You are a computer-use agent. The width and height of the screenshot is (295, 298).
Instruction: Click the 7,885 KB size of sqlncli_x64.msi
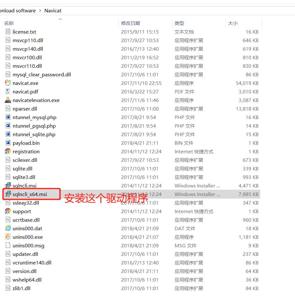[248, 194]
